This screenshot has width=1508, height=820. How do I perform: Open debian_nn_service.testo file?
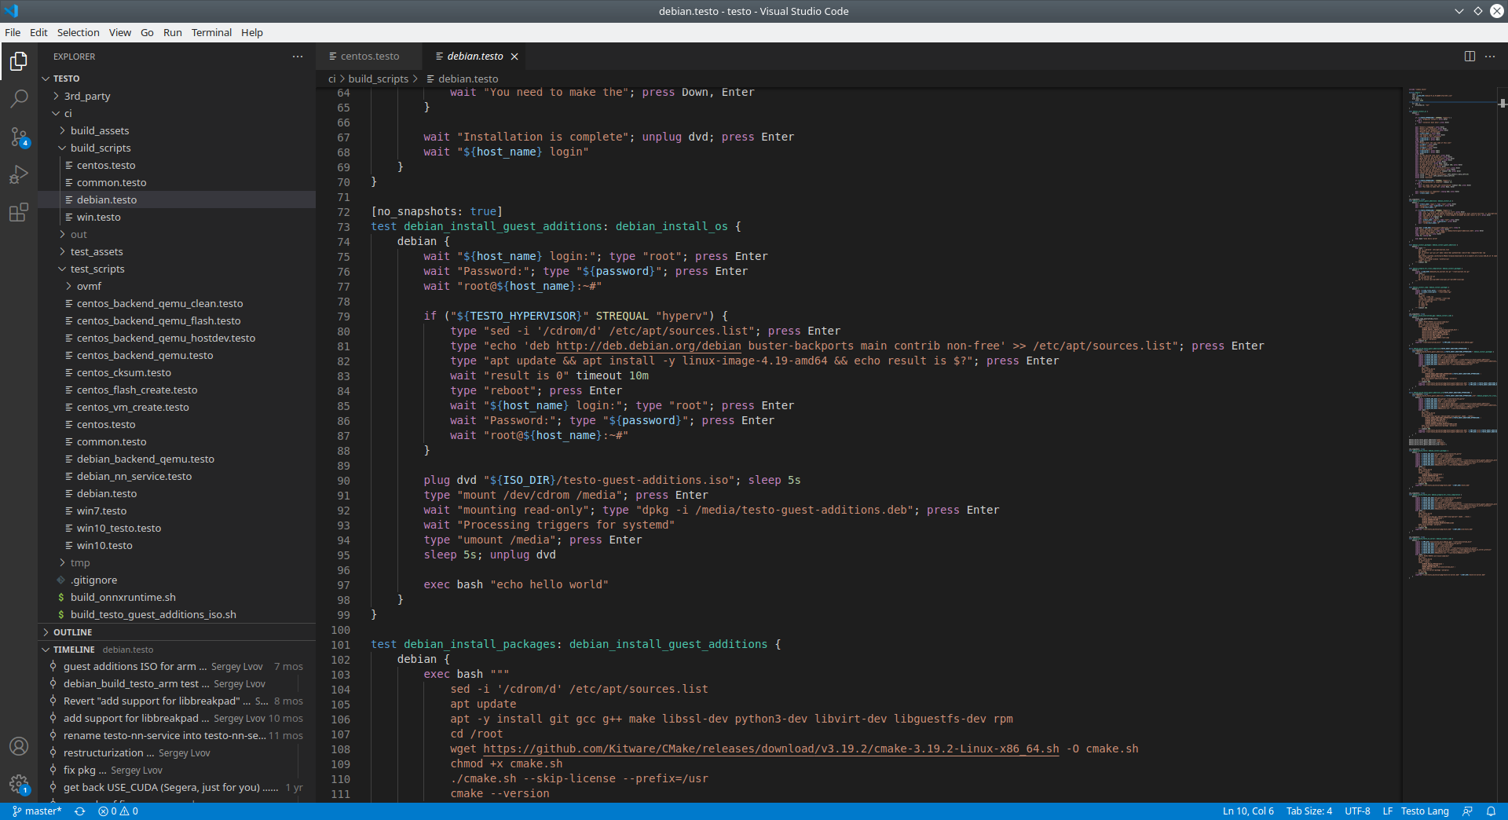point(177,477)
